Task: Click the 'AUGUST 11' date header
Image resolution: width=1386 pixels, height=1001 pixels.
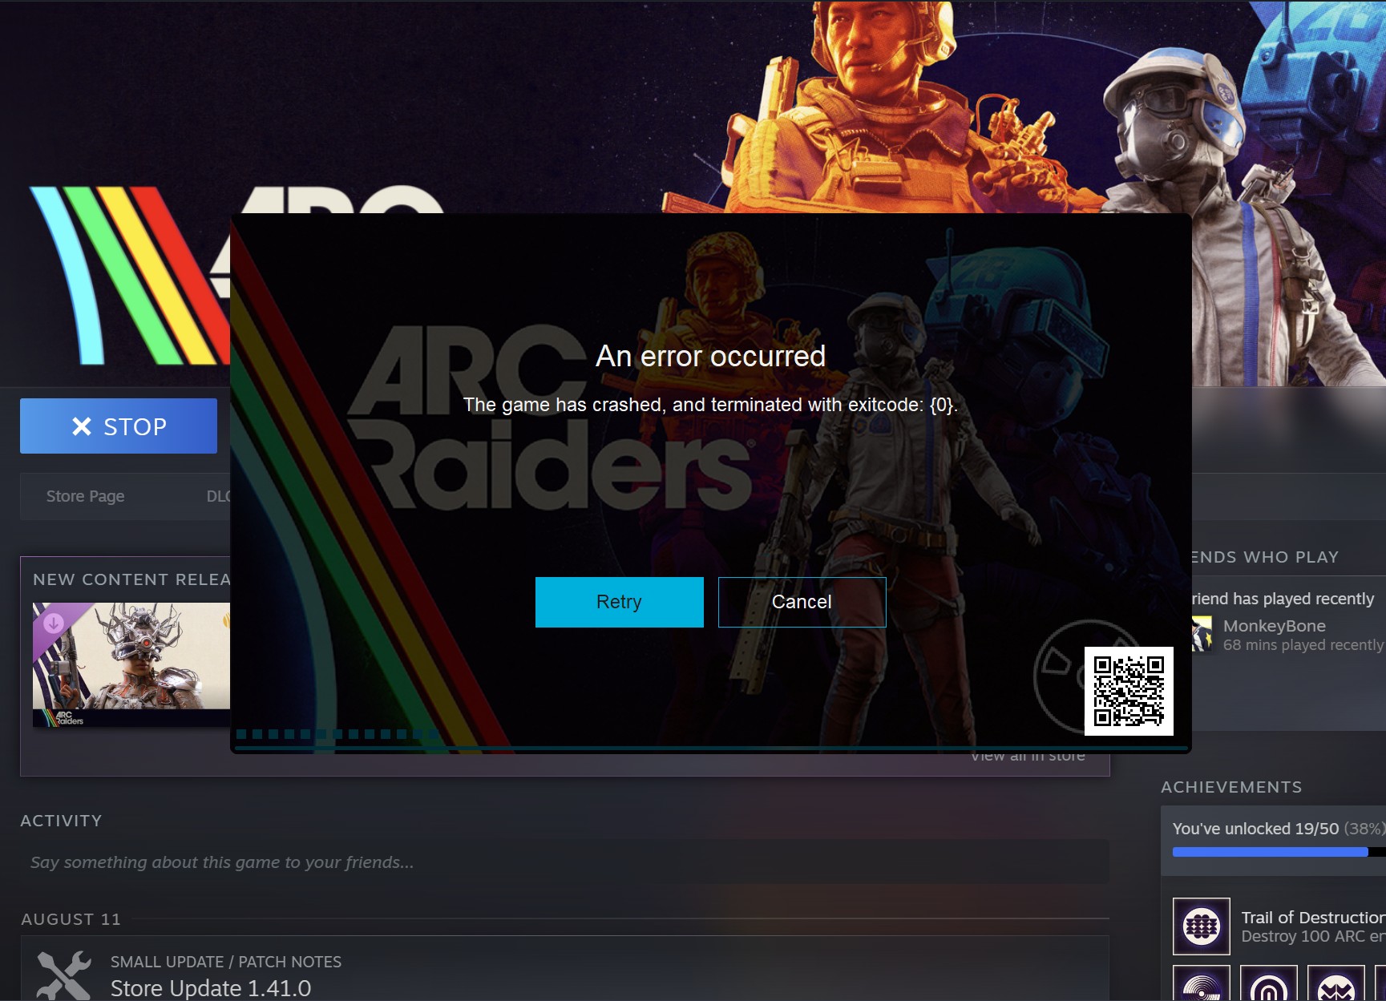Action: (71, 919)
